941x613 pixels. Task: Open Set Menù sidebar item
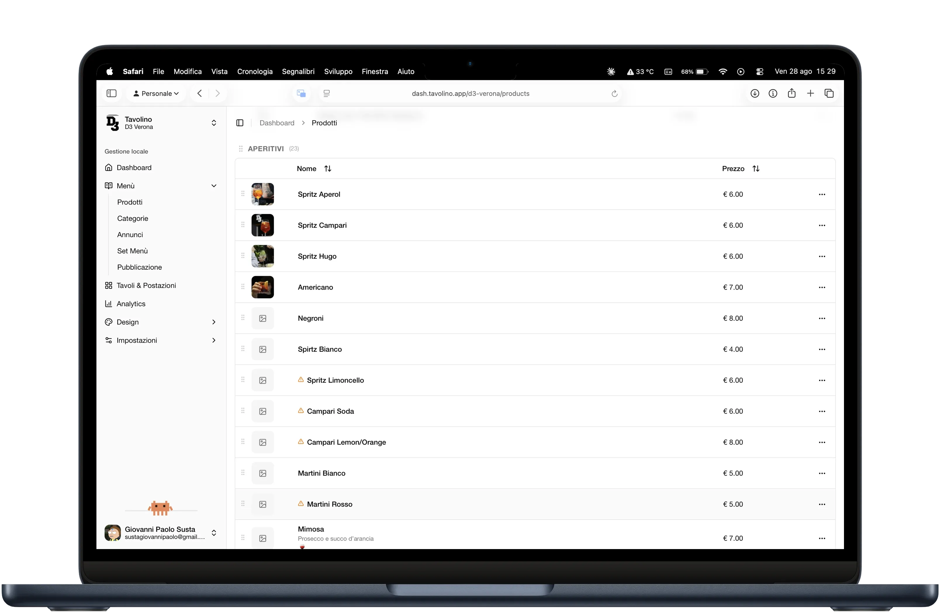(132, 251)
